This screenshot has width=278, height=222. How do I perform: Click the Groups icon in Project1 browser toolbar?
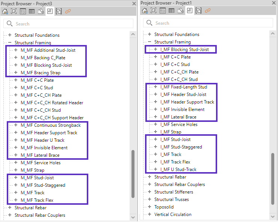198,10
